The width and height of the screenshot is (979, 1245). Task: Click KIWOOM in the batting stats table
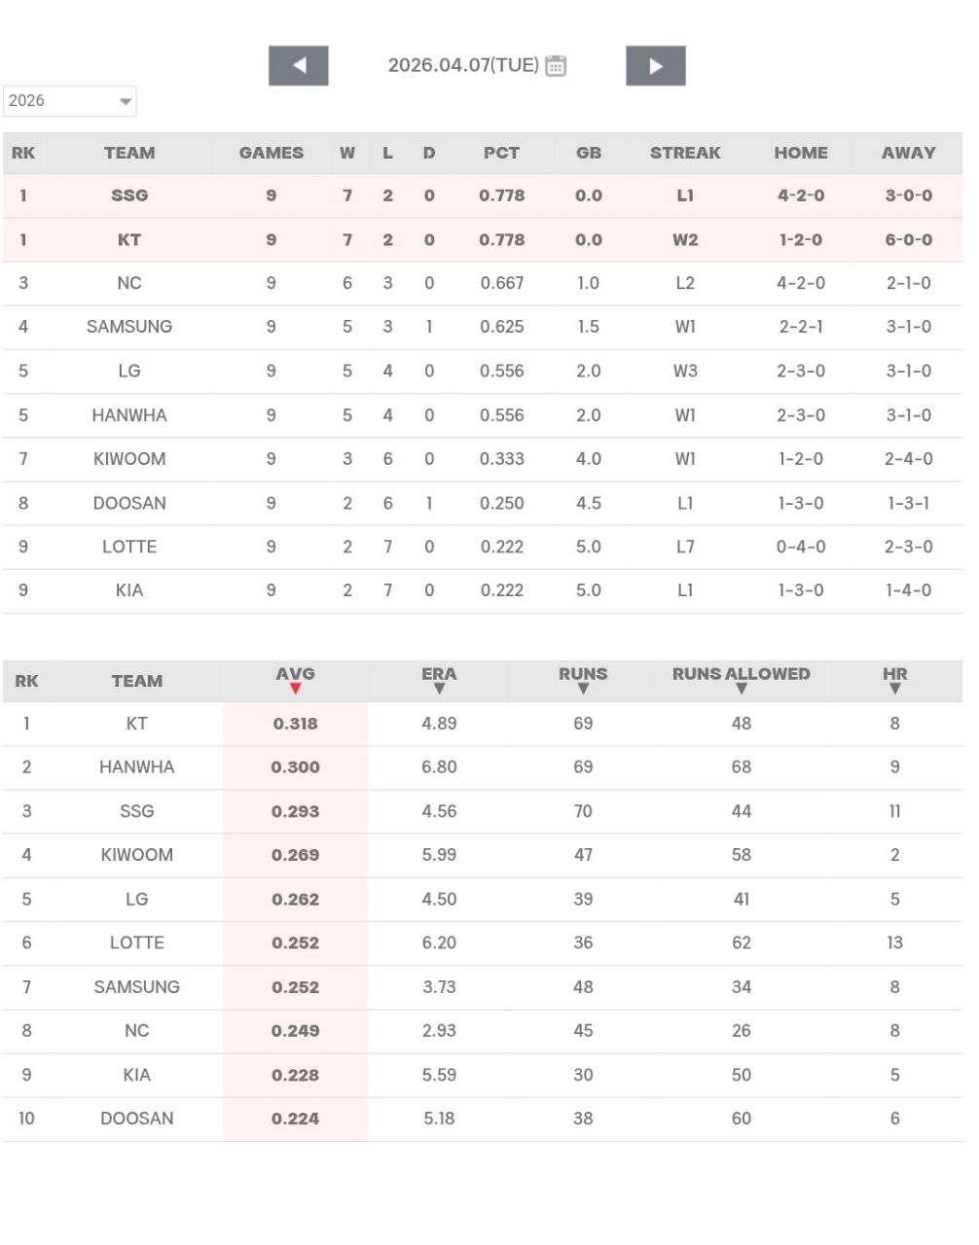(x=136, y=855)
